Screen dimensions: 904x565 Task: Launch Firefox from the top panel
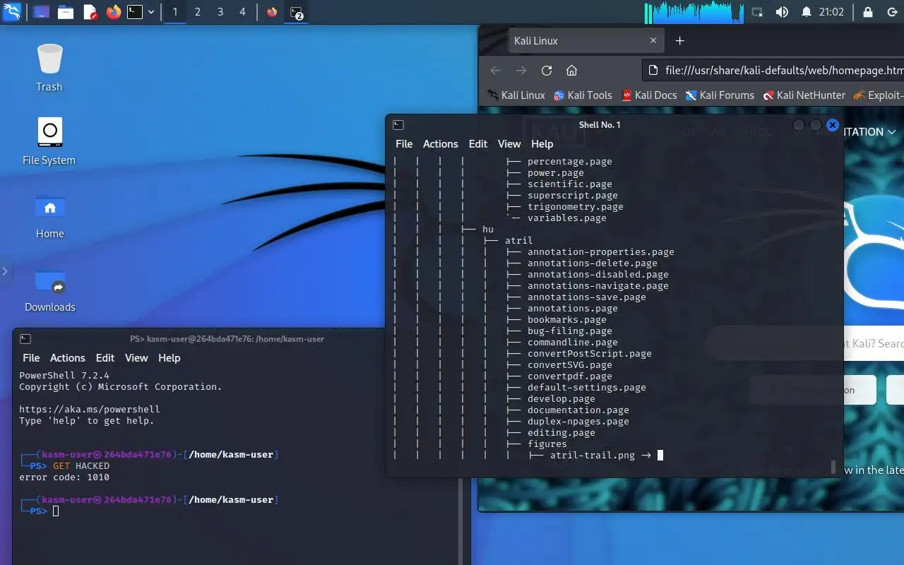point(113,12)
